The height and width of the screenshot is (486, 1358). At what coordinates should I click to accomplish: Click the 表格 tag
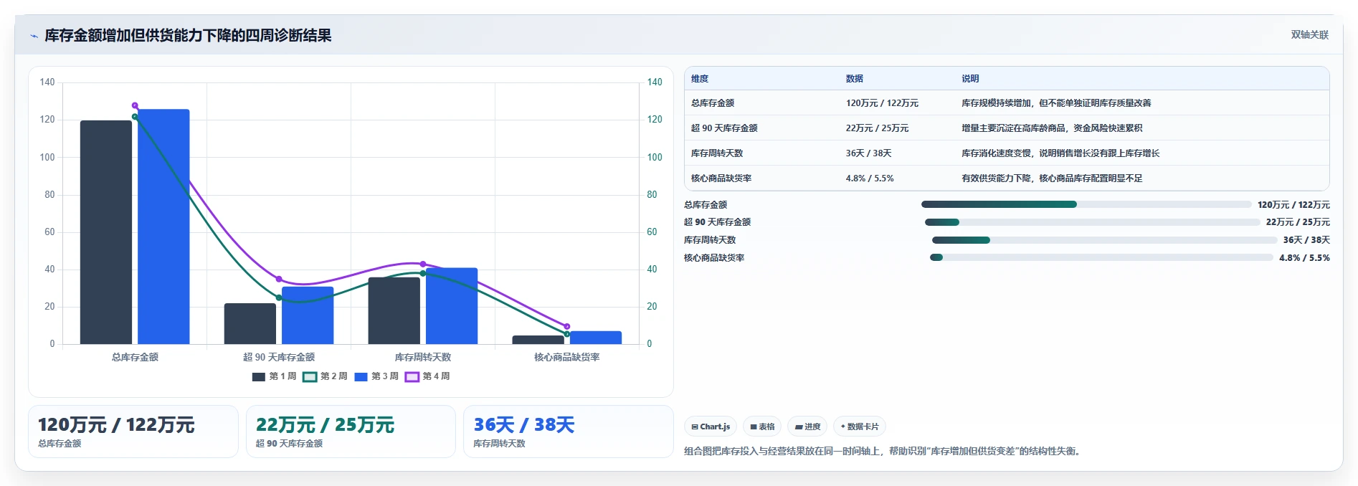point(762,427)
